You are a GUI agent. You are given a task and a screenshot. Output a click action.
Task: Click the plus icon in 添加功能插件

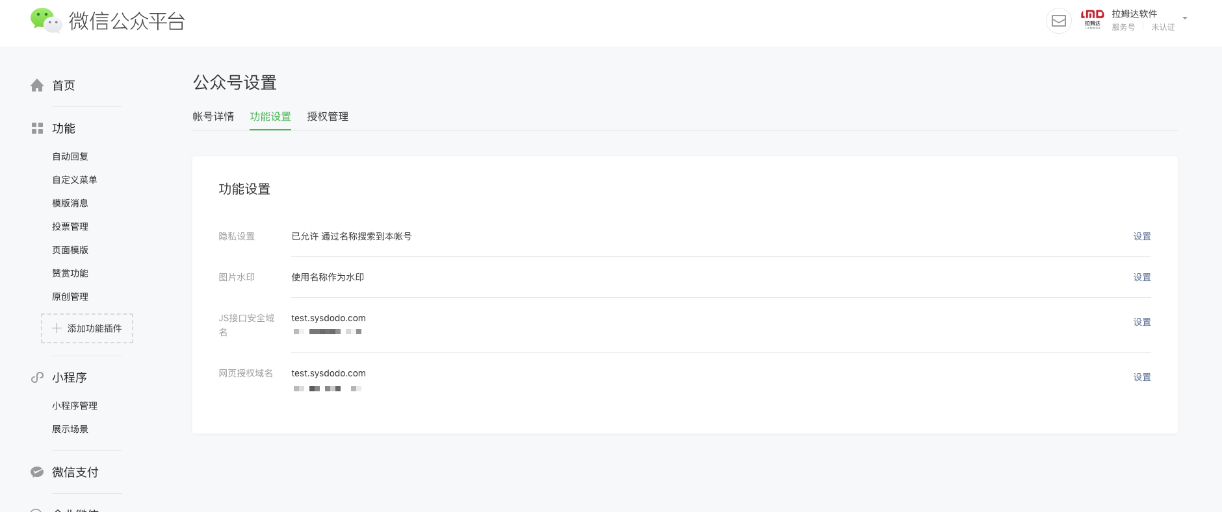(x=57, y=328)
